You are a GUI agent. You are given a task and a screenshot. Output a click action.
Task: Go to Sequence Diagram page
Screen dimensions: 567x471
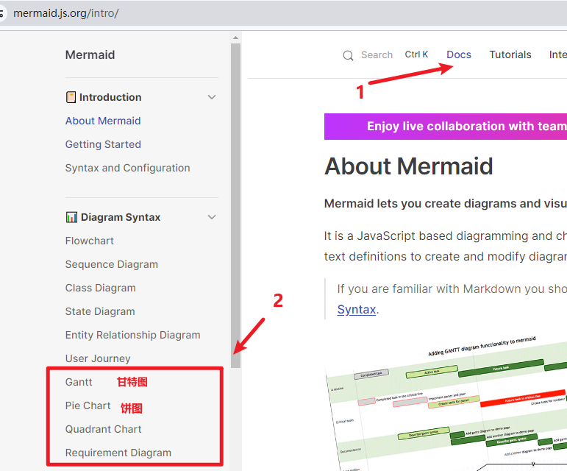[x=111, y=264]
